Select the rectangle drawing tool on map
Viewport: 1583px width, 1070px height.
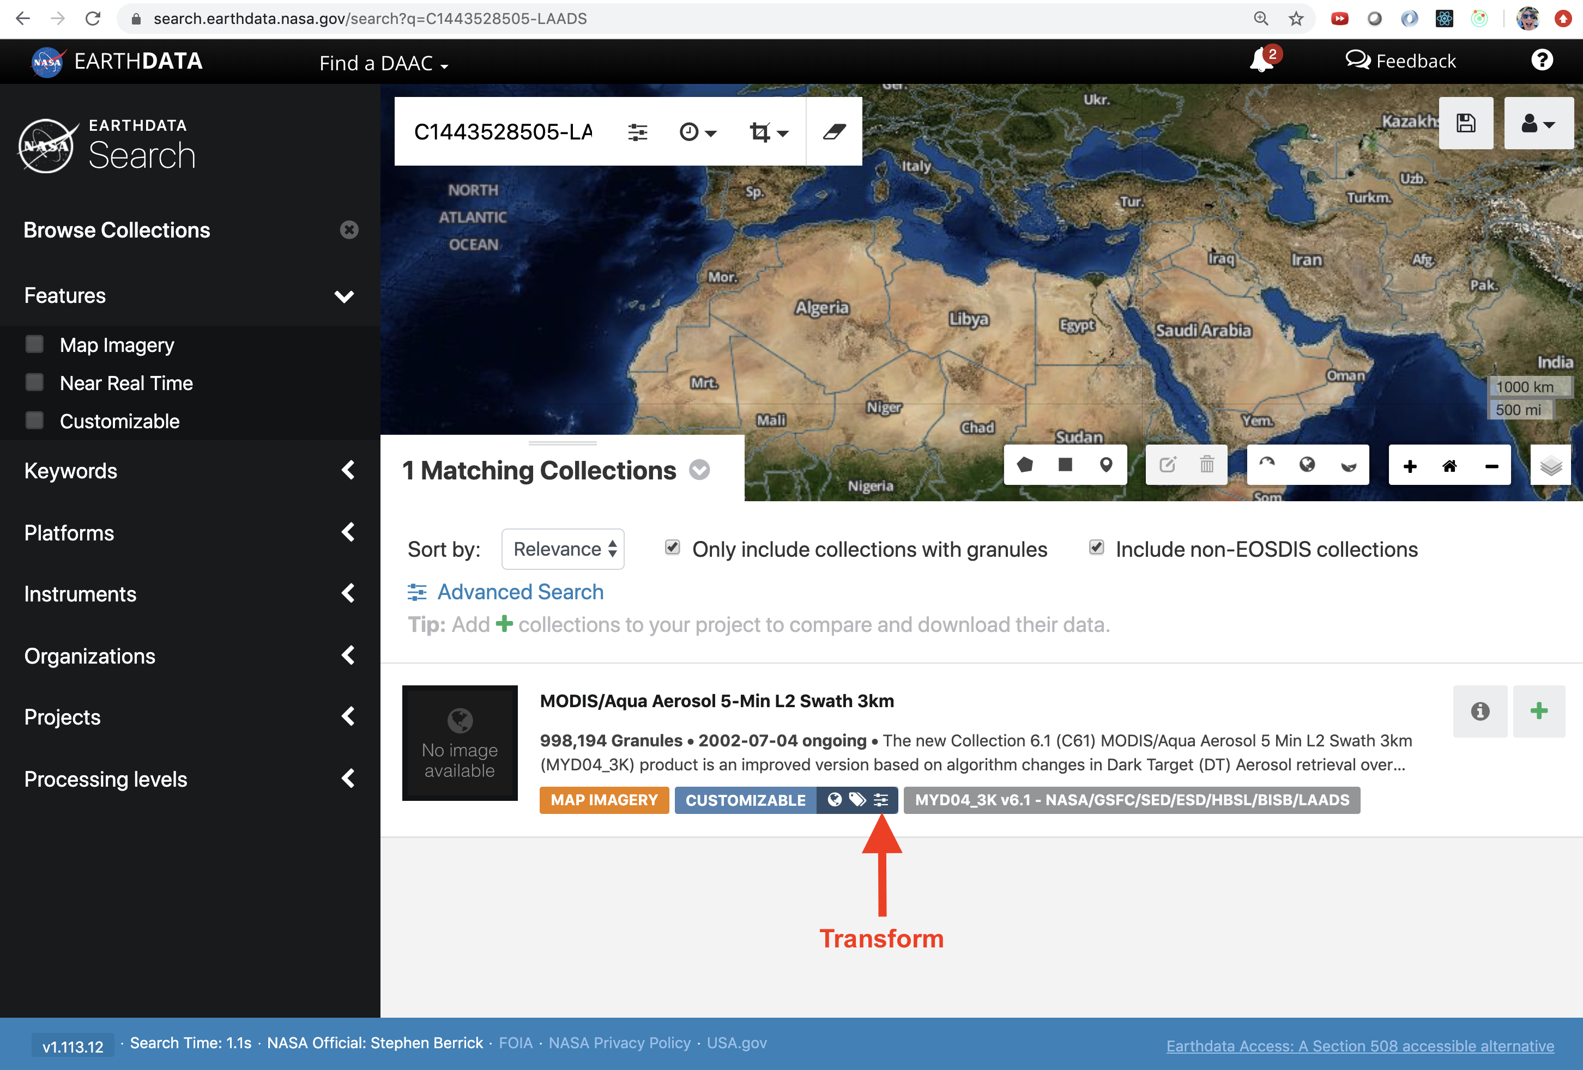tap(1065, 465)
